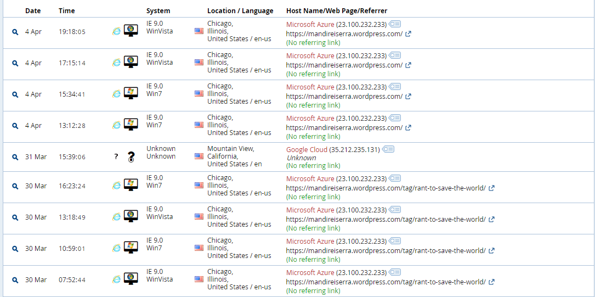Open magnifier for the 4 Apr 13:12:28 visit
Screen dimensions: 595x297
(15, 125)
